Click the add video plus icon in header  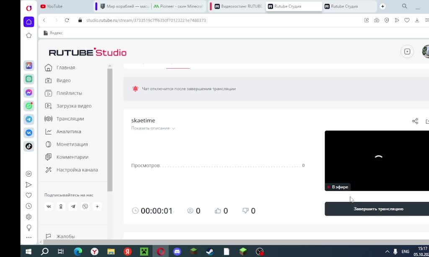coord(407,51)
